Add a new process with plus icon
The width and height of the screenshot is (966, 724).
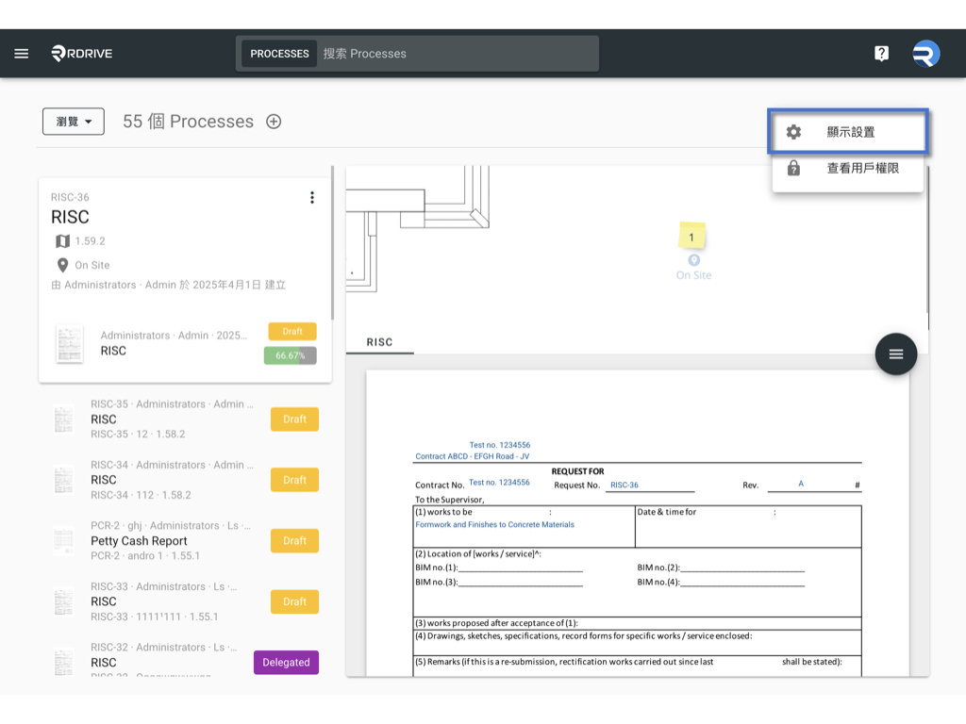[274, 122]
